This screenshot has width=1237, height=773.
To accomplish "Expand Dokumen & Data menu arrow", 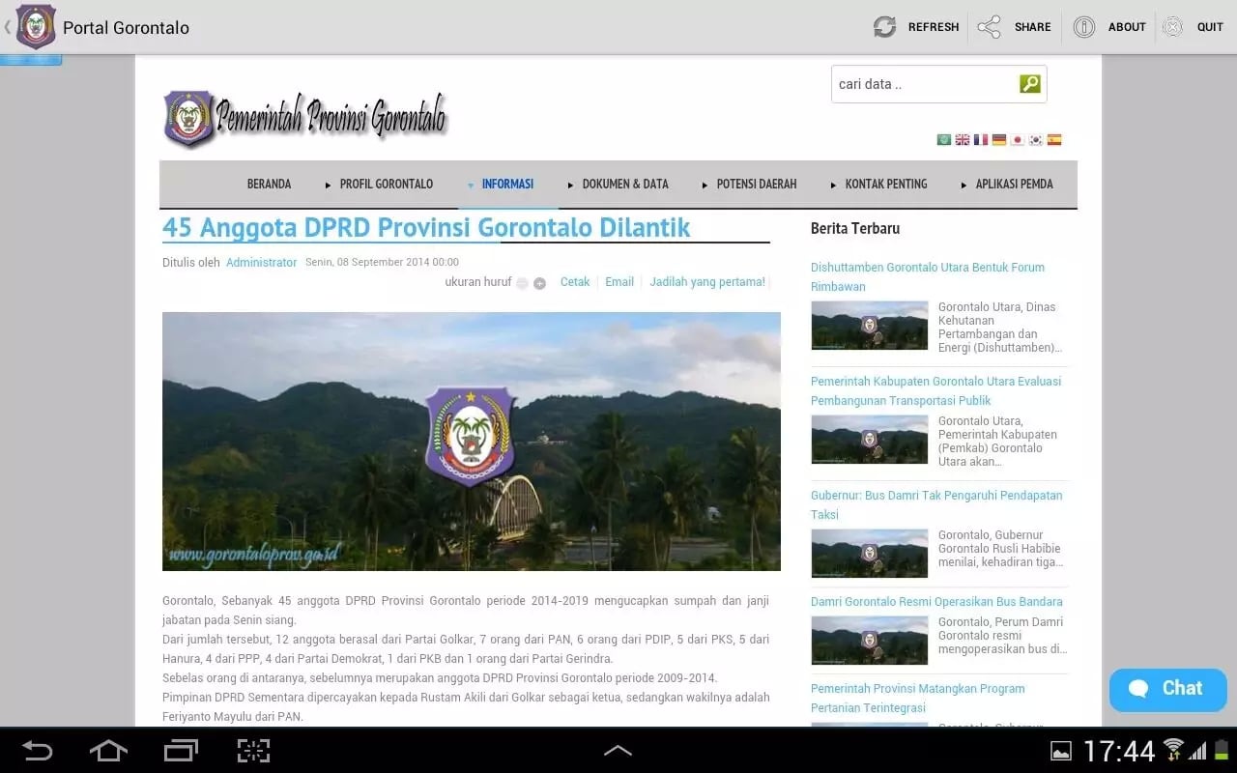I will 571,185.
